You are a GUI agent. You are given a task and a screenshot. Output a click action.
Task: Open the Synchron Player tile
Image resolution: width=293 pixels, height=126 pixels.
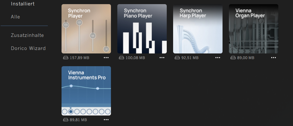pyautogui.click(x=86, y=29)
